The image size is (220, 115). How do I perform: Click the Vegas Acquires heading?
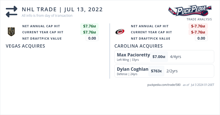(x=25, y=46)
